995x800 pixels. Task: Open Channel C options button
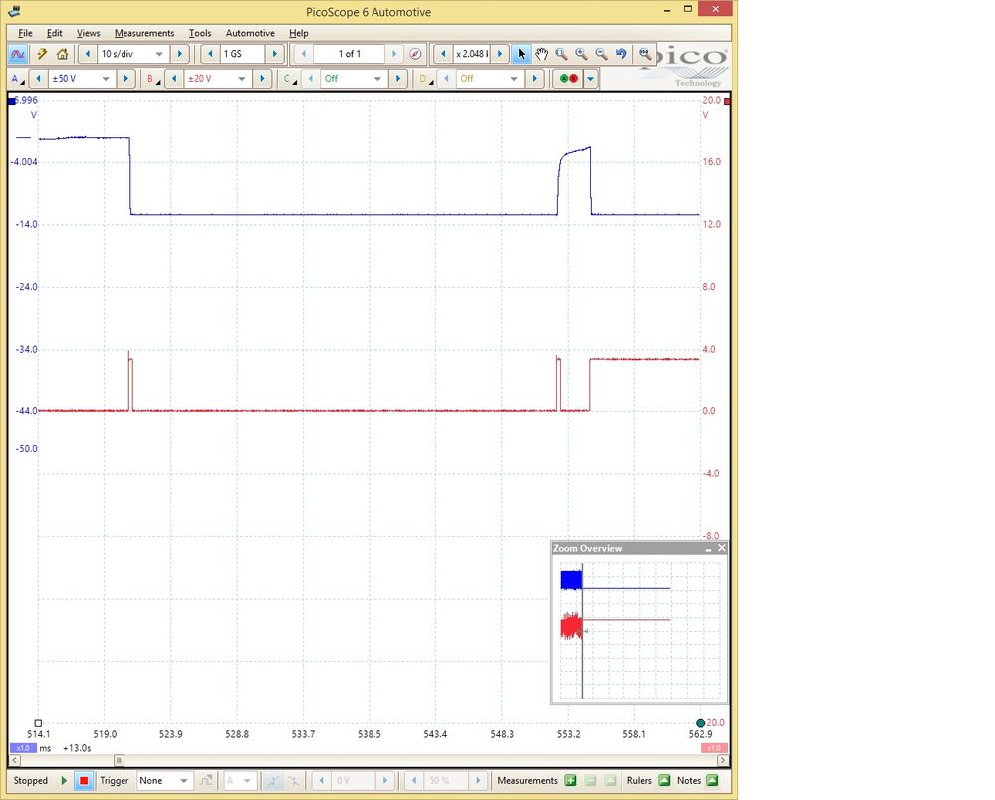[290, 79]
